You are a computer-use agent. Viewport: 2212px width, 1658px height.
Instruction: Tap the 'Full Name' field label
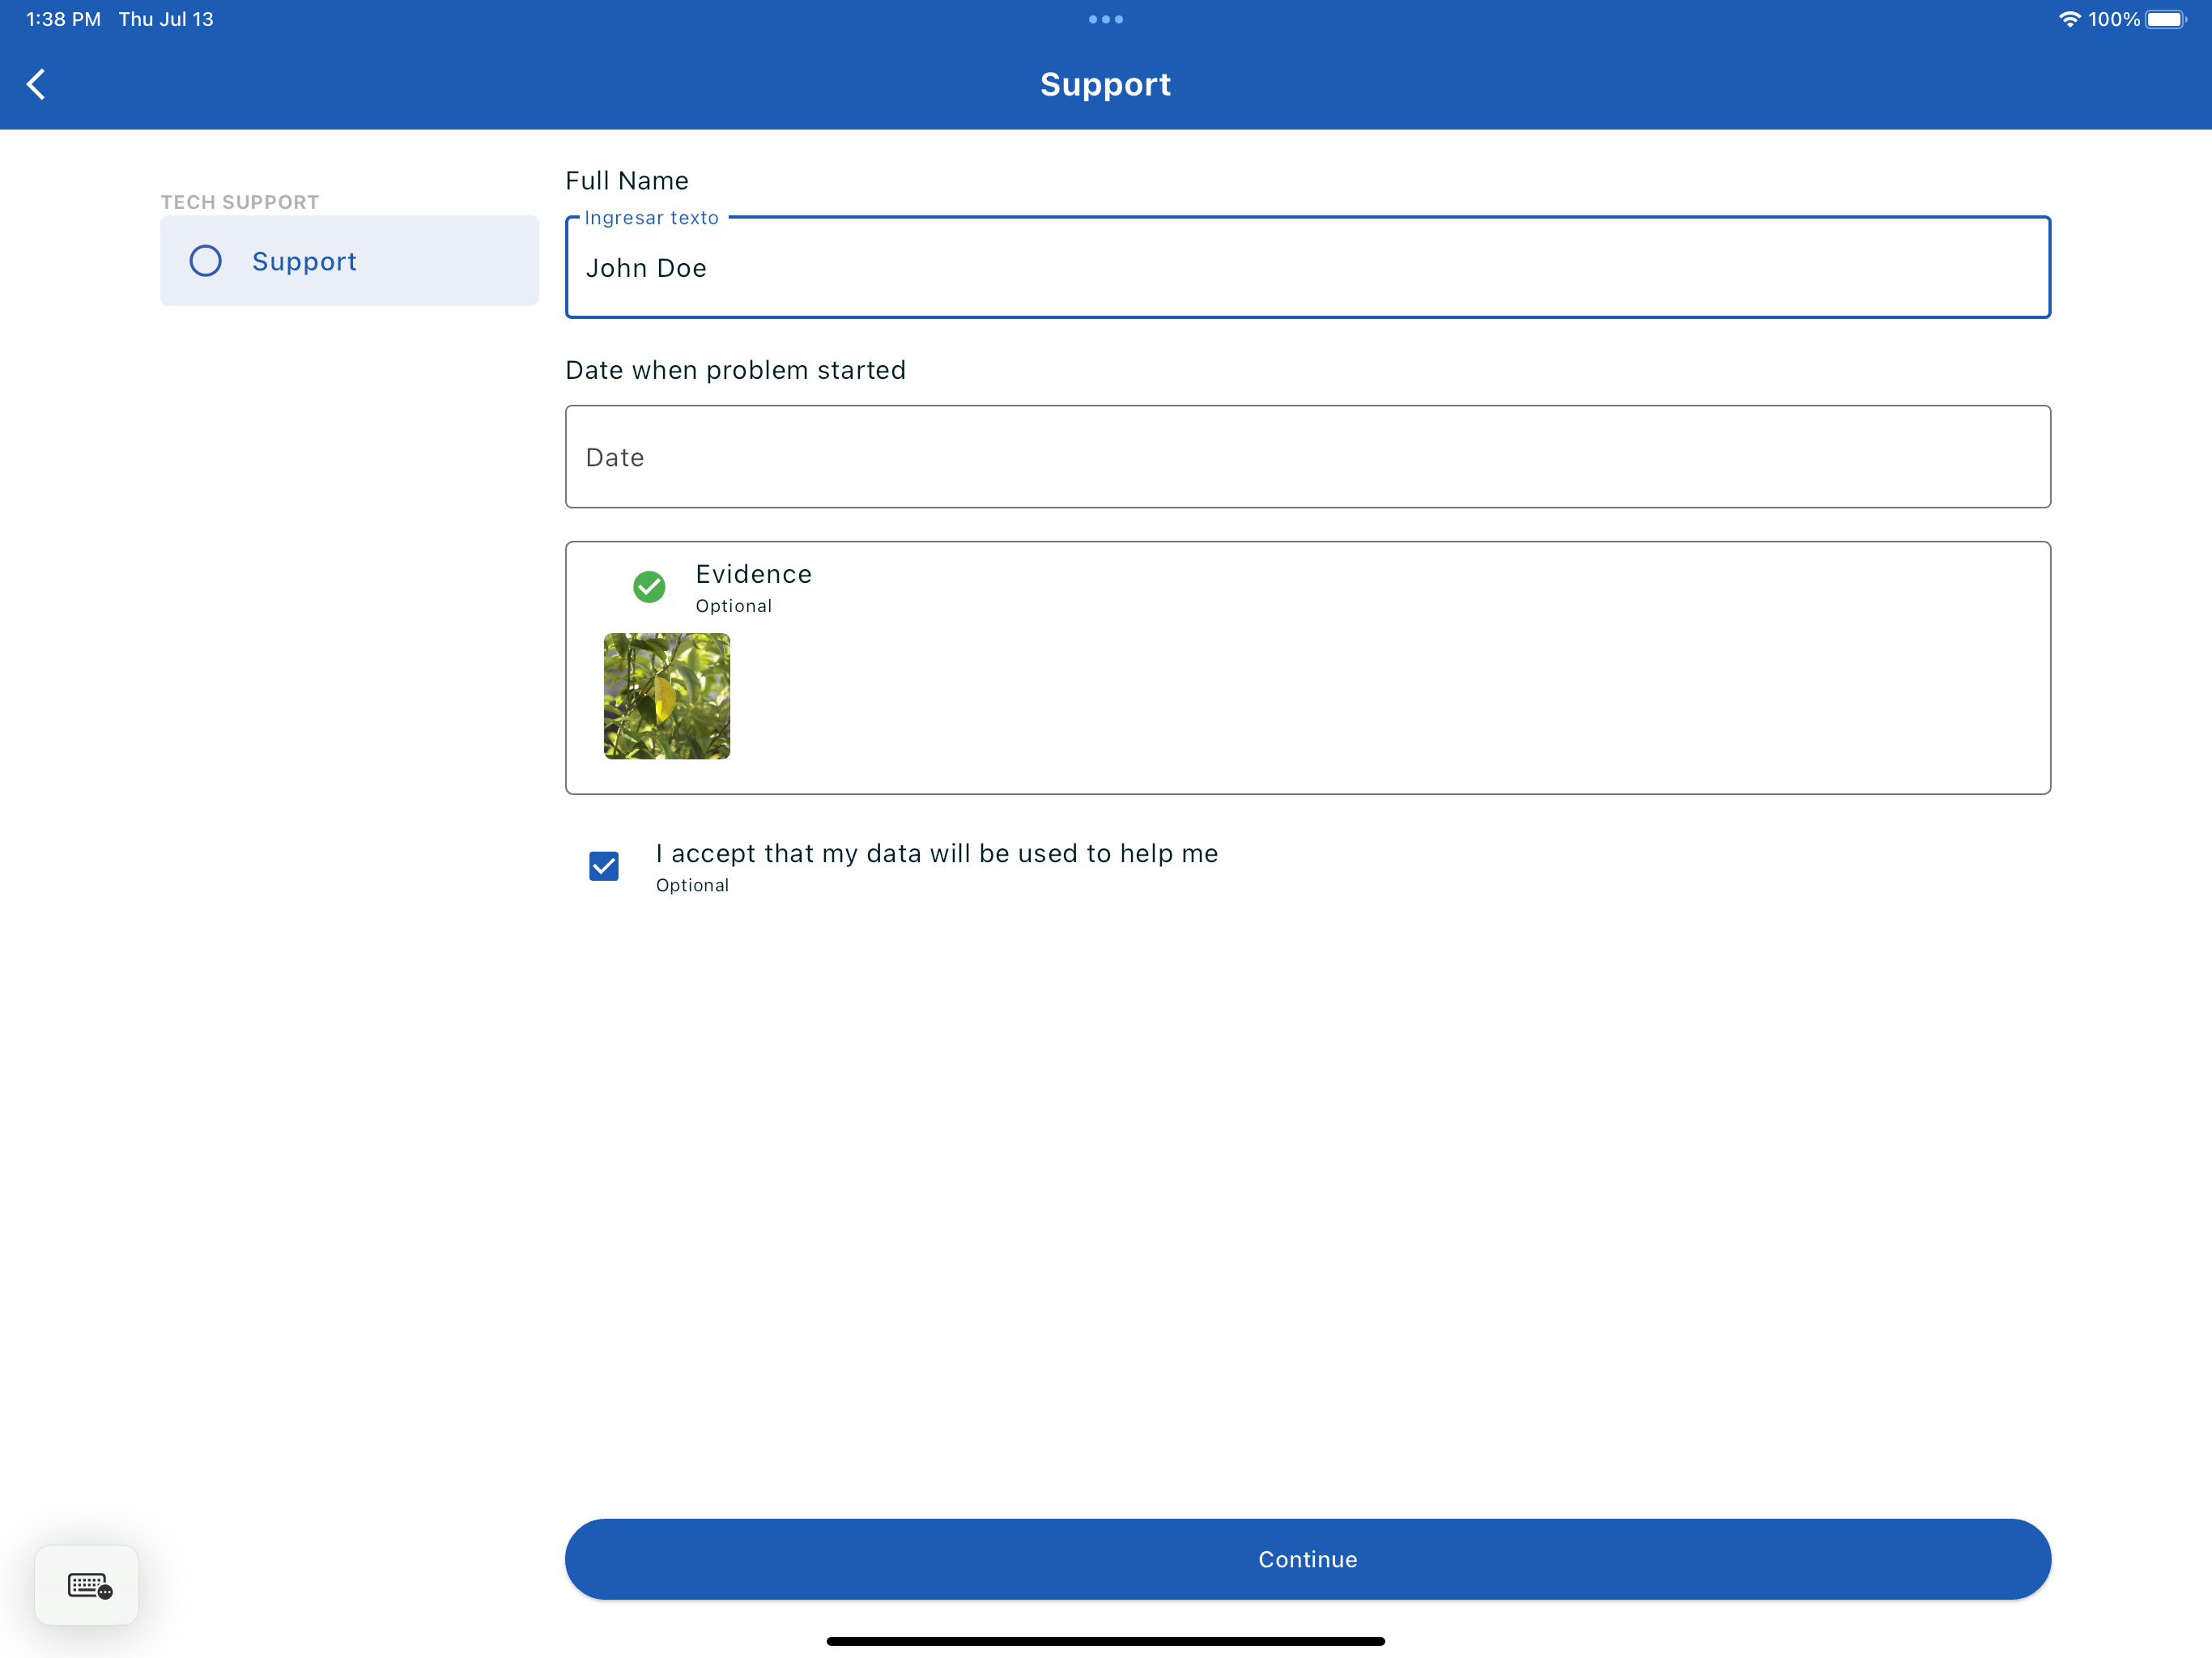(627, 181)
